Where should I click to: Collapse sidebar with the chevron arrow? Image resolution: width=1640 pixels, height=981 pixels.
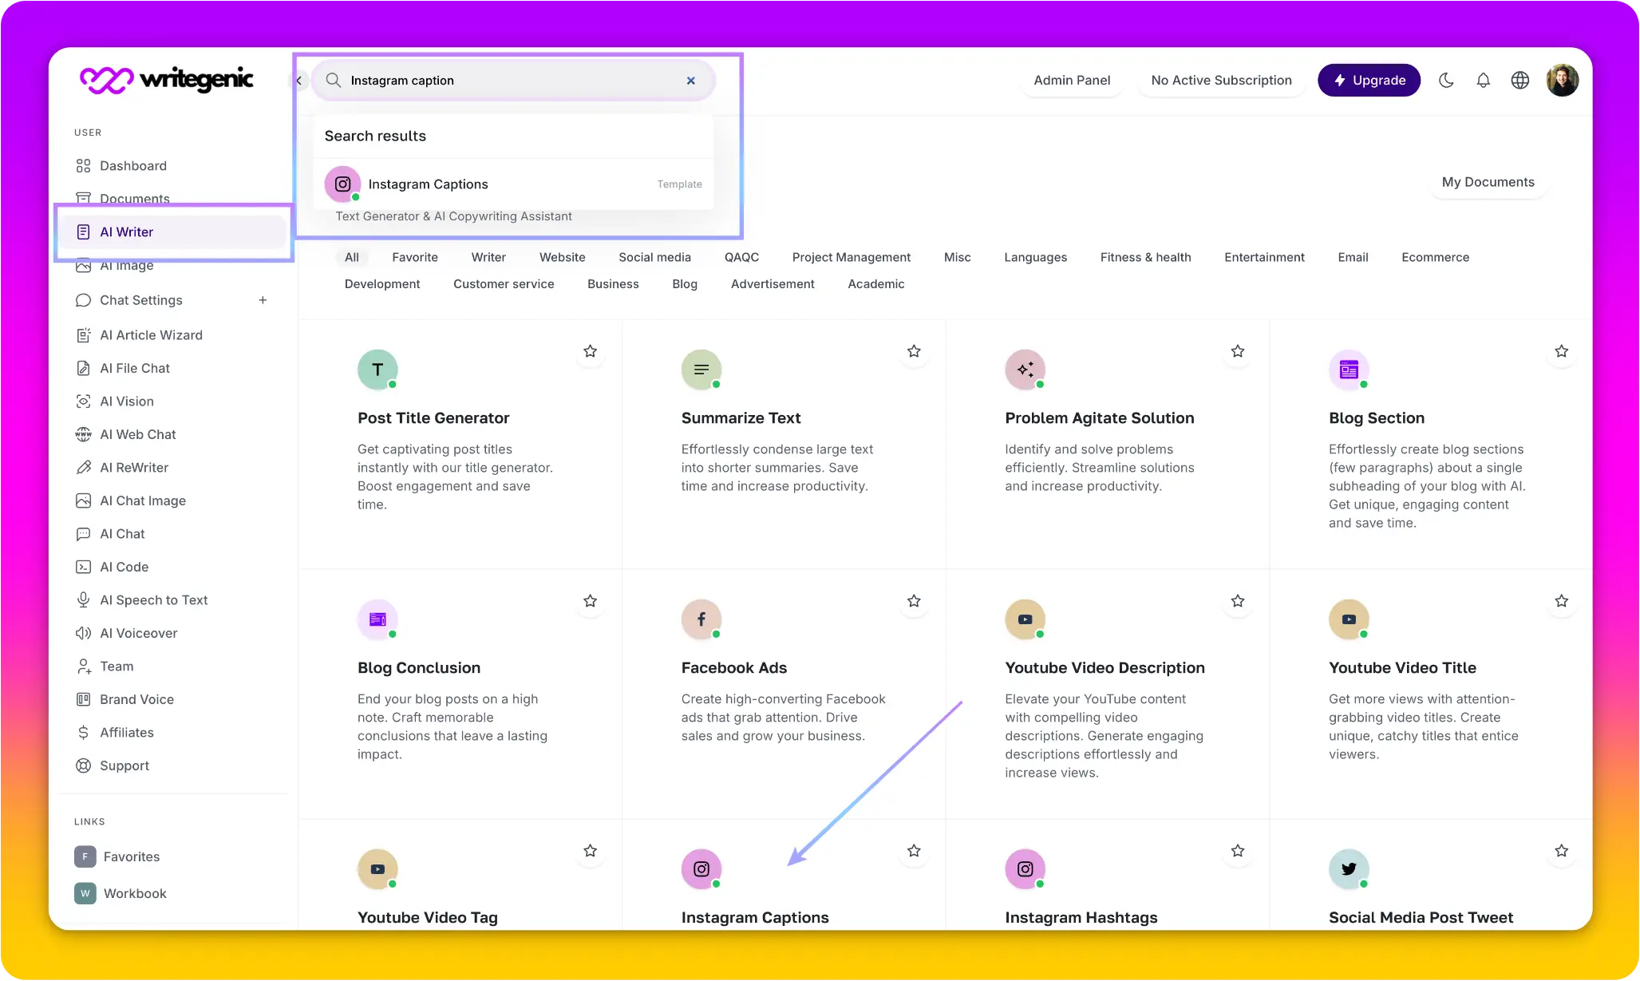pyautogui.click(x=299, y=81)
